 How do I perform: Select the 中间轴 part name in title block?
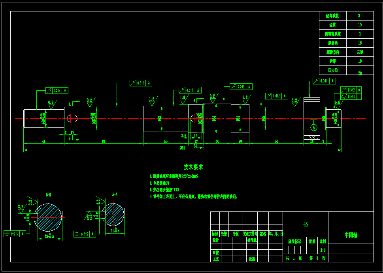[x=351, y=235]
